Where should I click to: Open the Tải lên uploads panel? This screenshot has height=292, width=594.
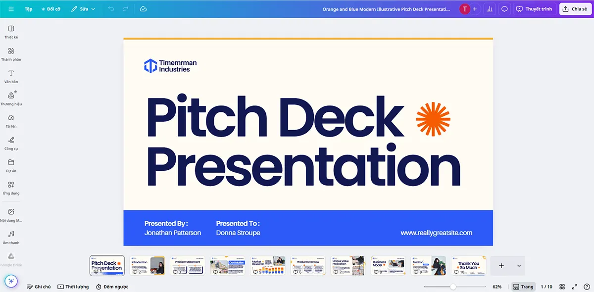pos(11,121)
